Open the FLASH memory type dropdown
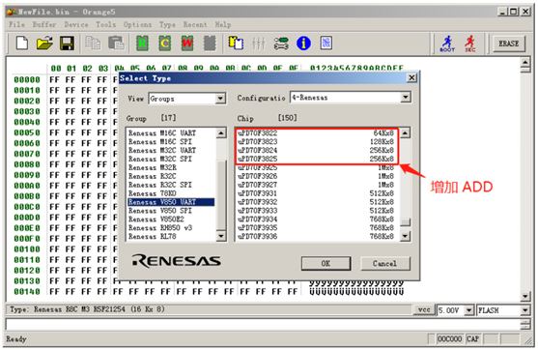 [525, 310]
